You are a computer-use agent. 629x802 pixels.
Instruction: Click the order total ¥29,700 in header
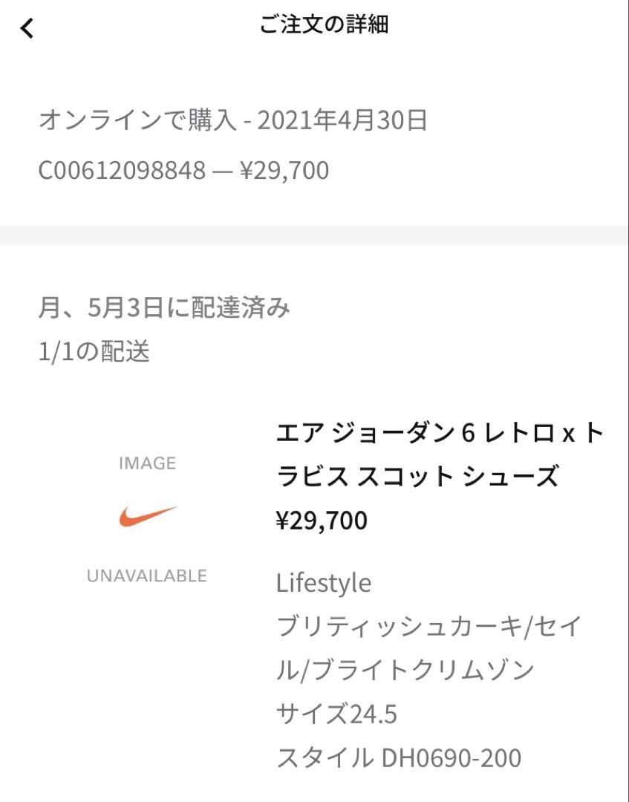coord(284,170)
